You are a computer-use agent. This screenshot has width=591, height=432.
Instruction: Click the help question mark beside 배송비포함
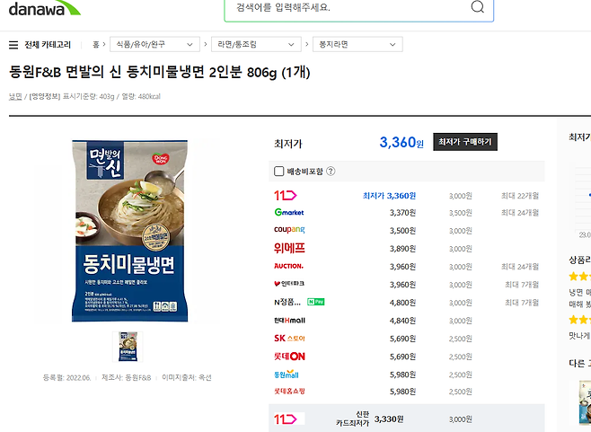tap(331, 172)
